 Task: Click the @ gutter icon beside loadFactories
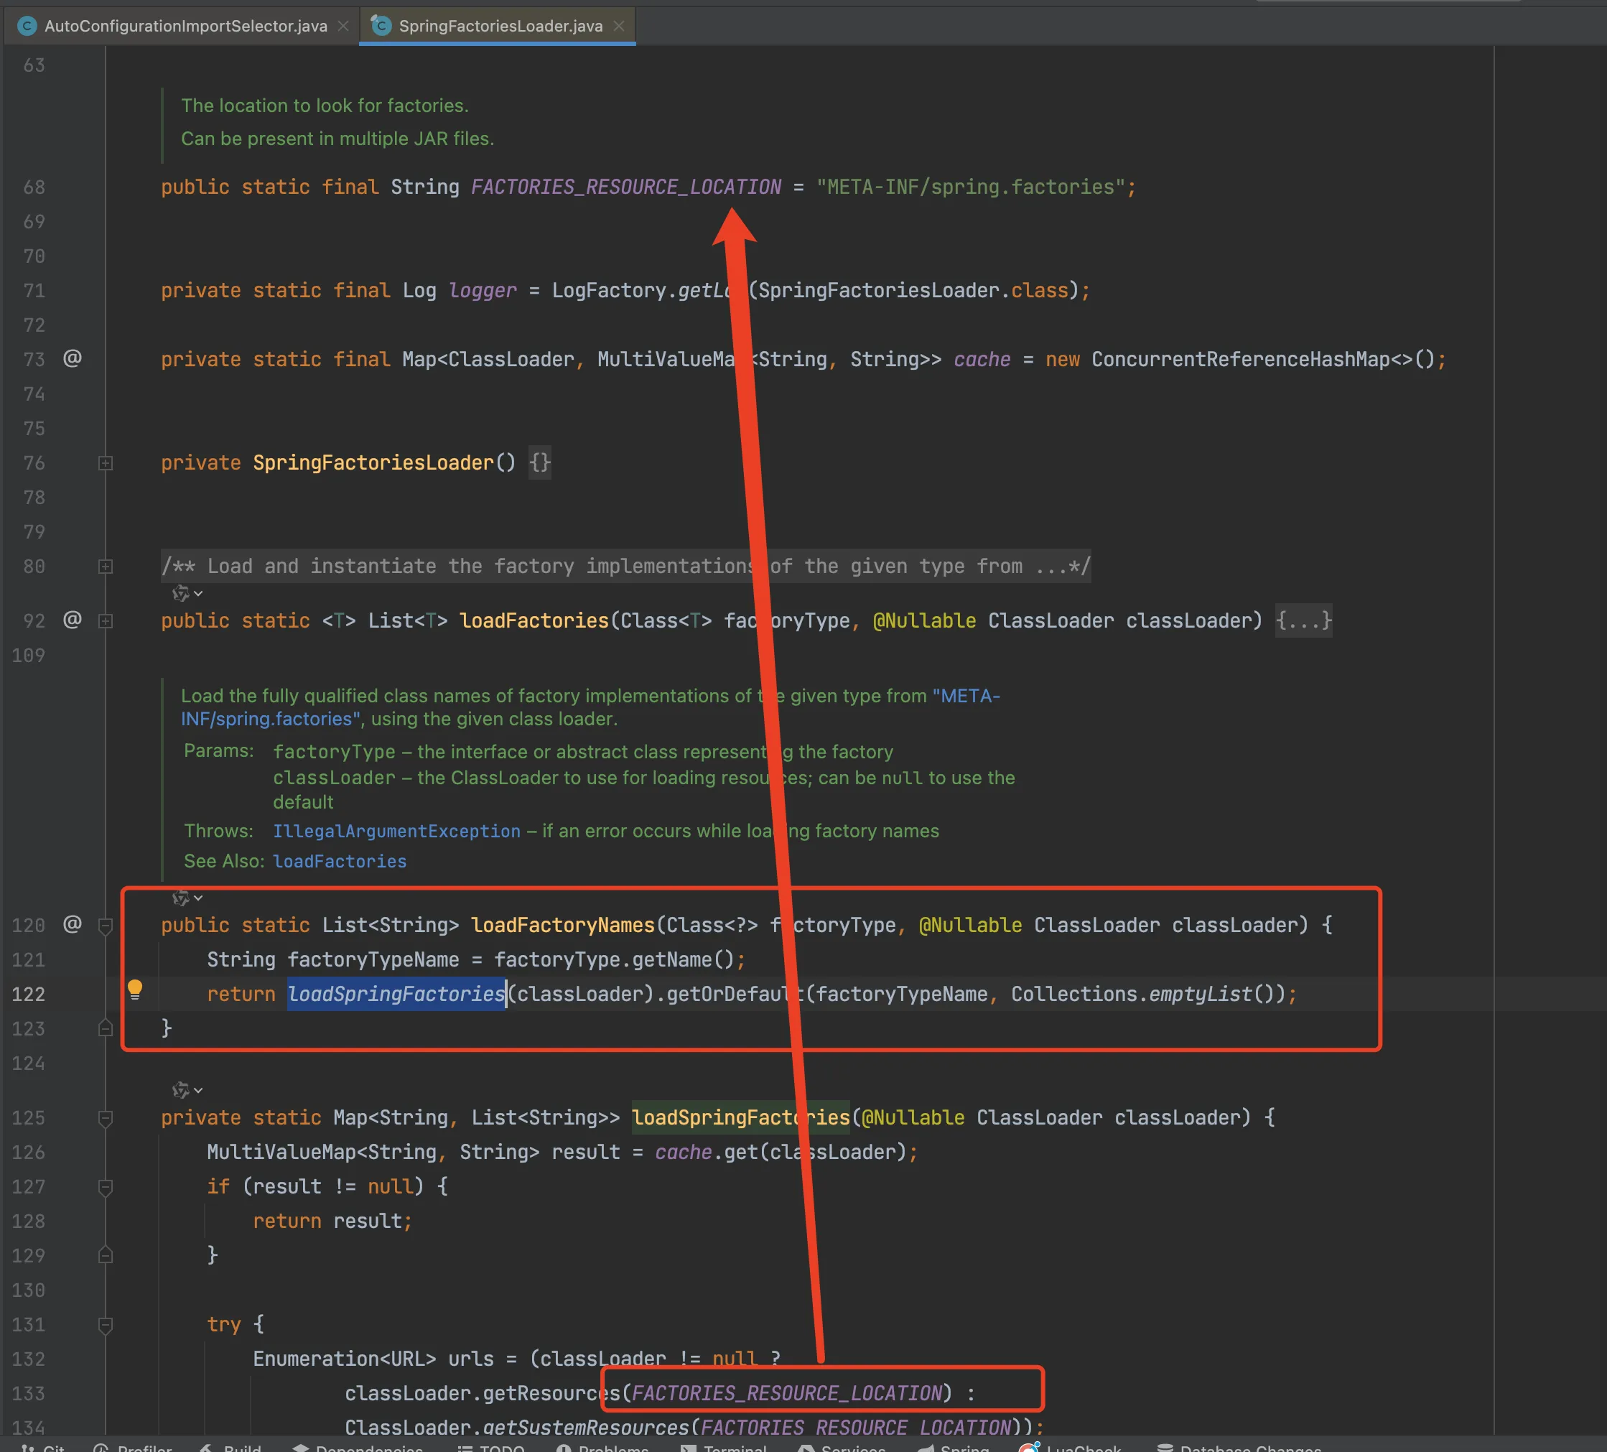click(x=73, y=620)
